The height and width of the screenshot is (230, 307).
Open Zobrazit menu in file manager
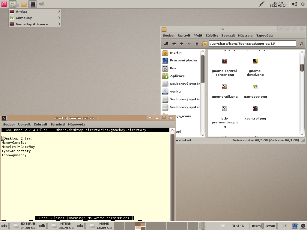click(228, 35)
